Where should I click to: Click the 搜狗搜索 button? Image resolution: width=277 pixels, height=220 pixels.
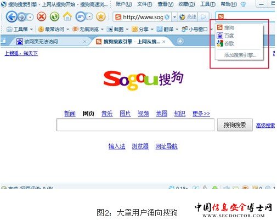pos(235,125)
